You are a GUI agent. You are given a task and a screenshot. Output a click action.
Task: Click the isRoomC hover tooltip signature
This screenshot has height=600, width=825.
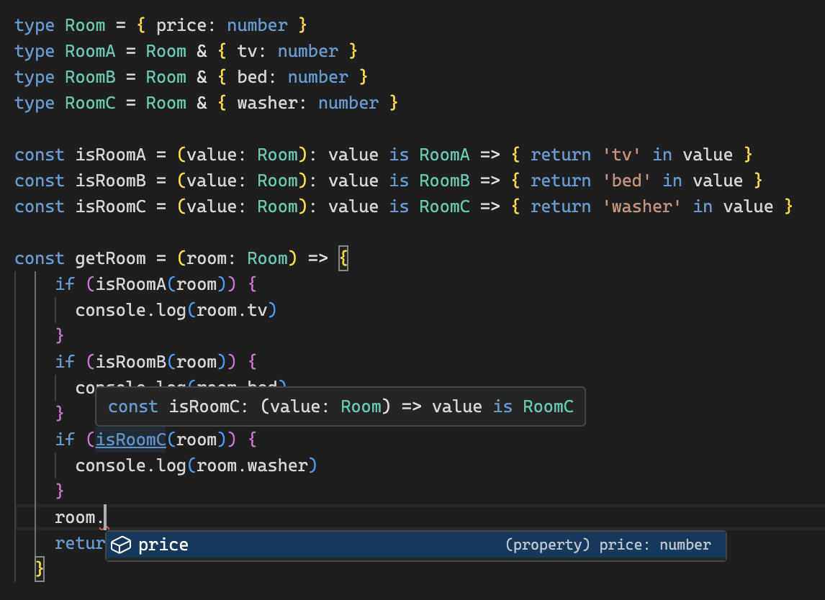[341, 406]
